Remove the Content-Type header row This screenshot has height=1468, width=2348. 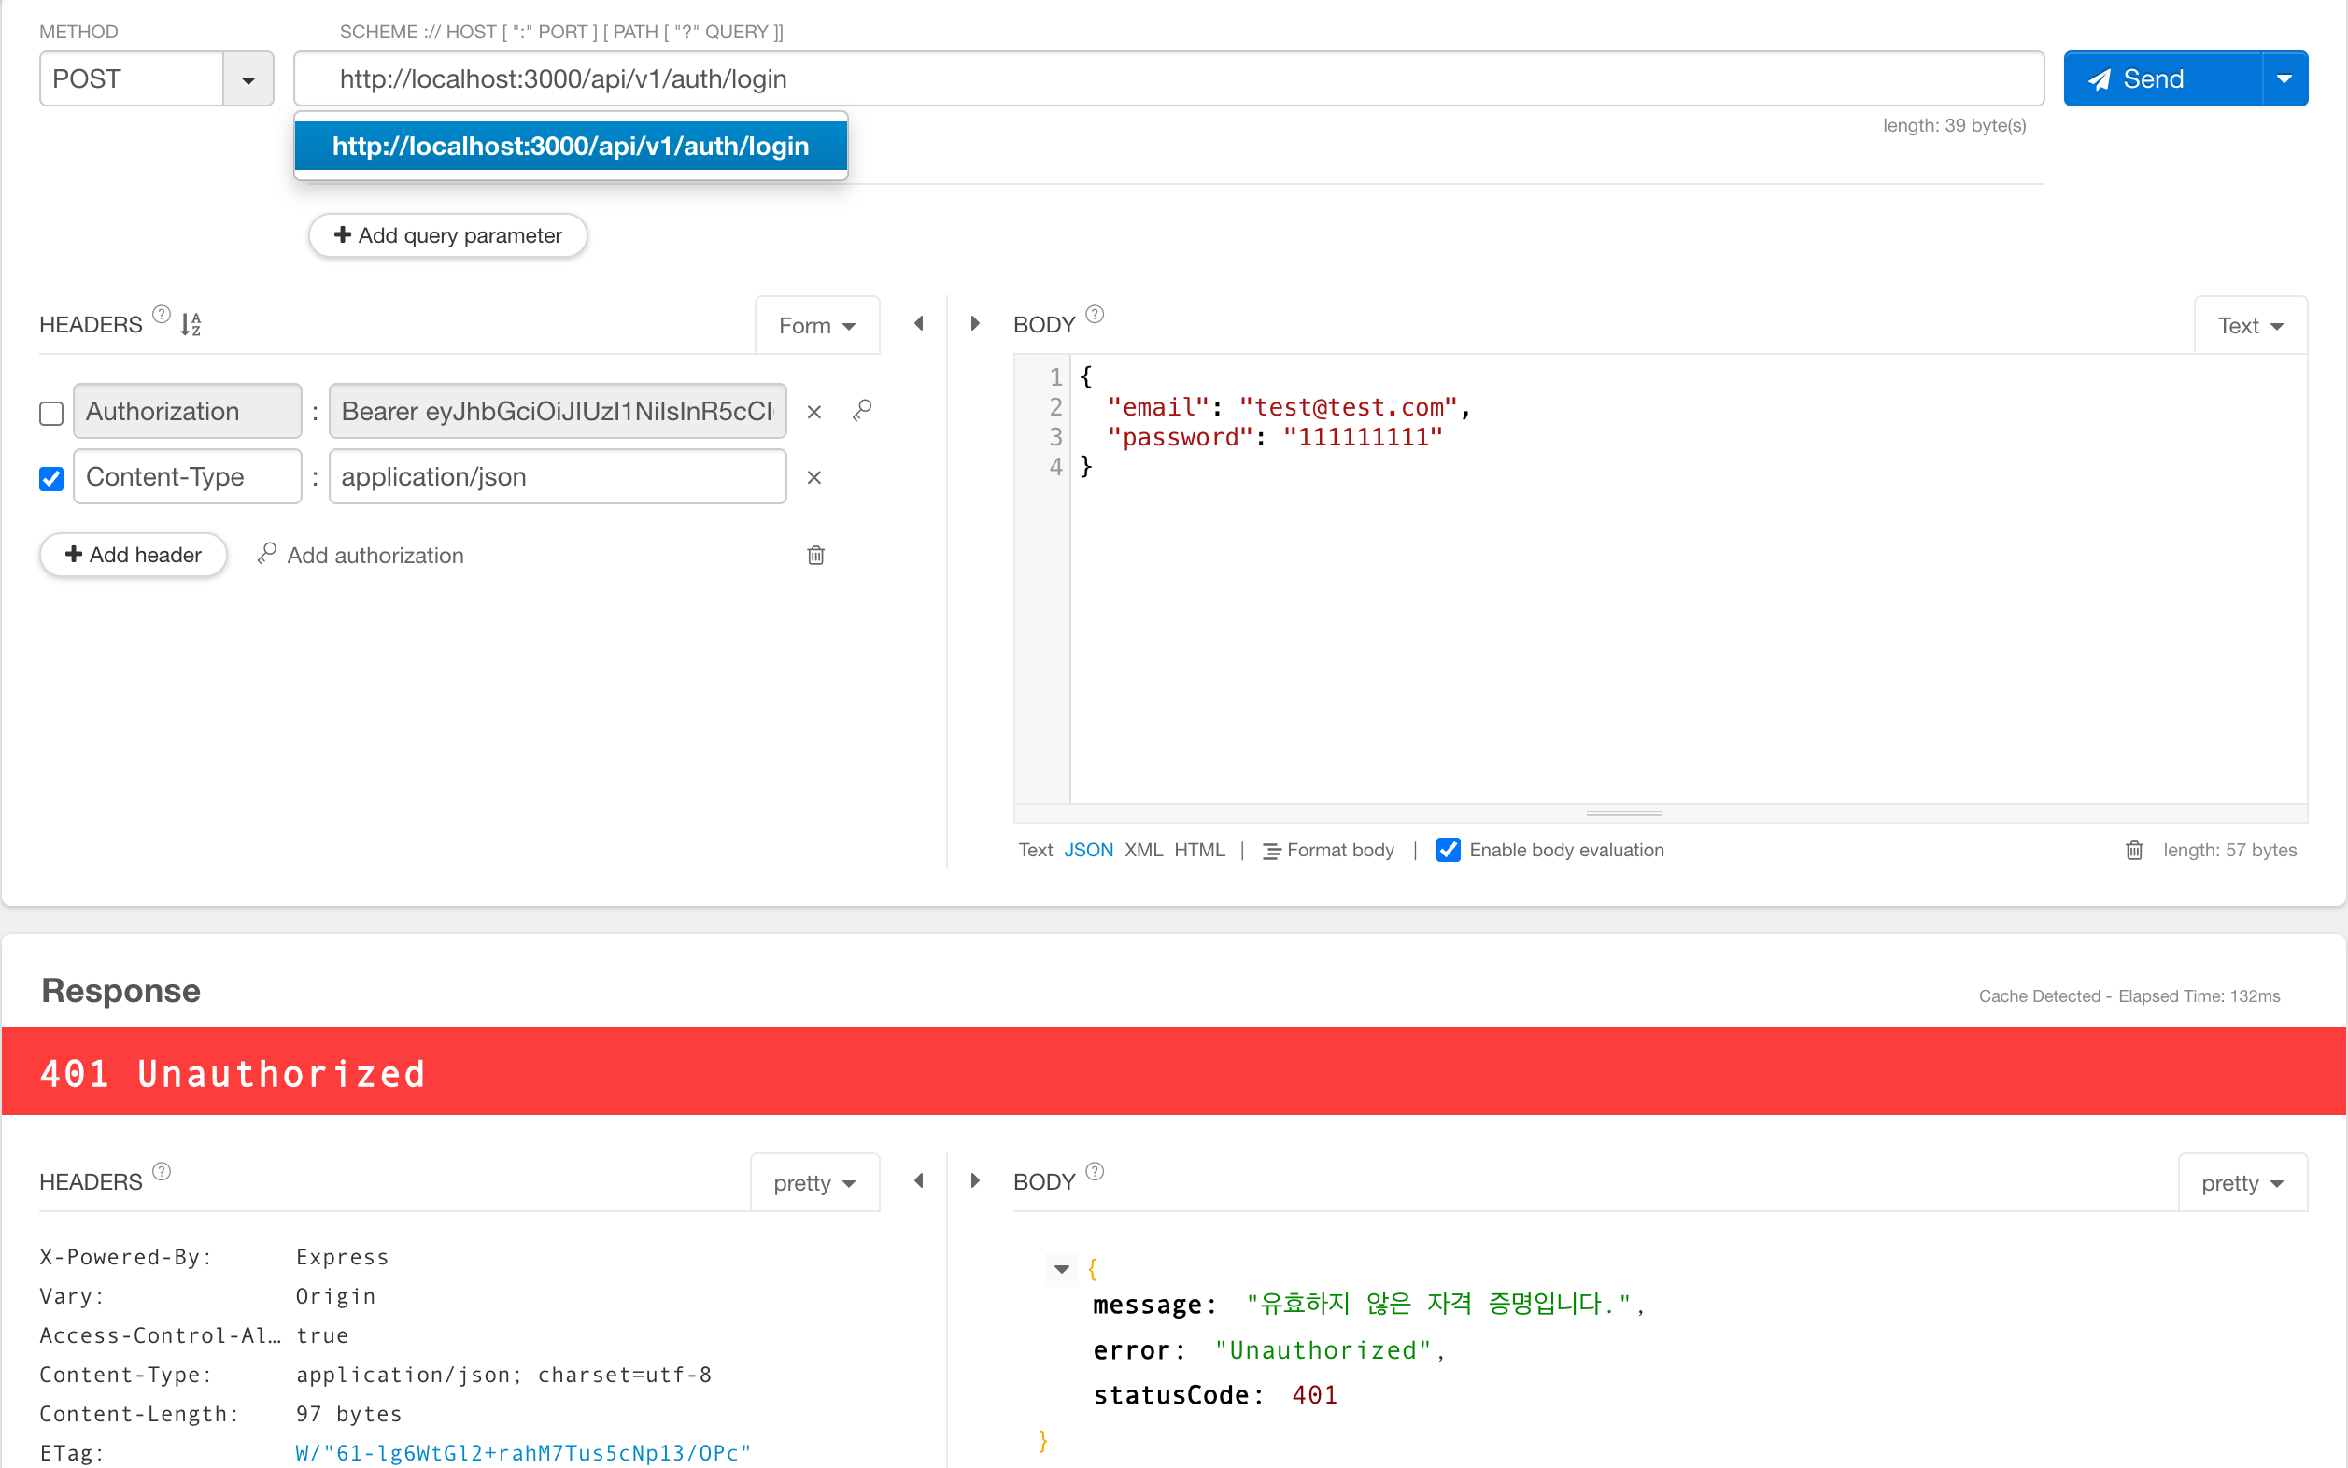(x=813, y=476)
